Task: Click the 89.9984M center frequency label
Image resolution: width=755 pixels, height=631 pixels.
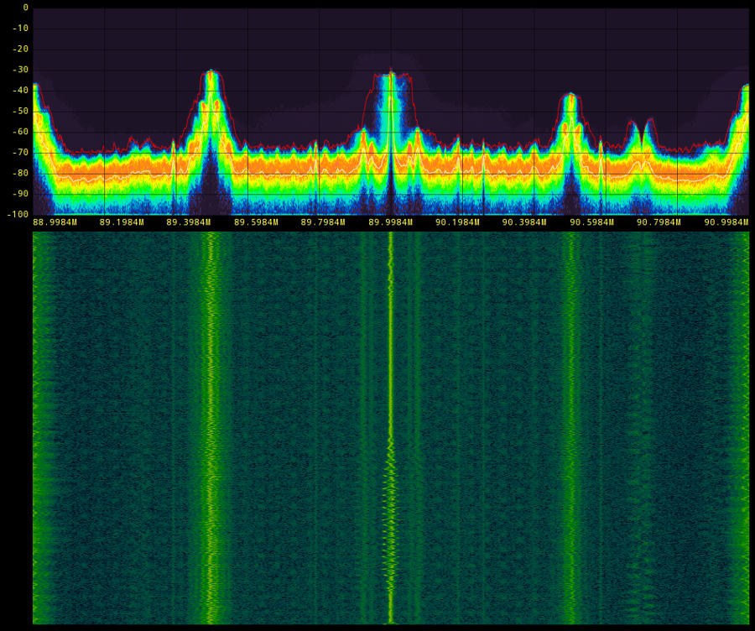Action: pyautogui.click(x=390, y=222)
